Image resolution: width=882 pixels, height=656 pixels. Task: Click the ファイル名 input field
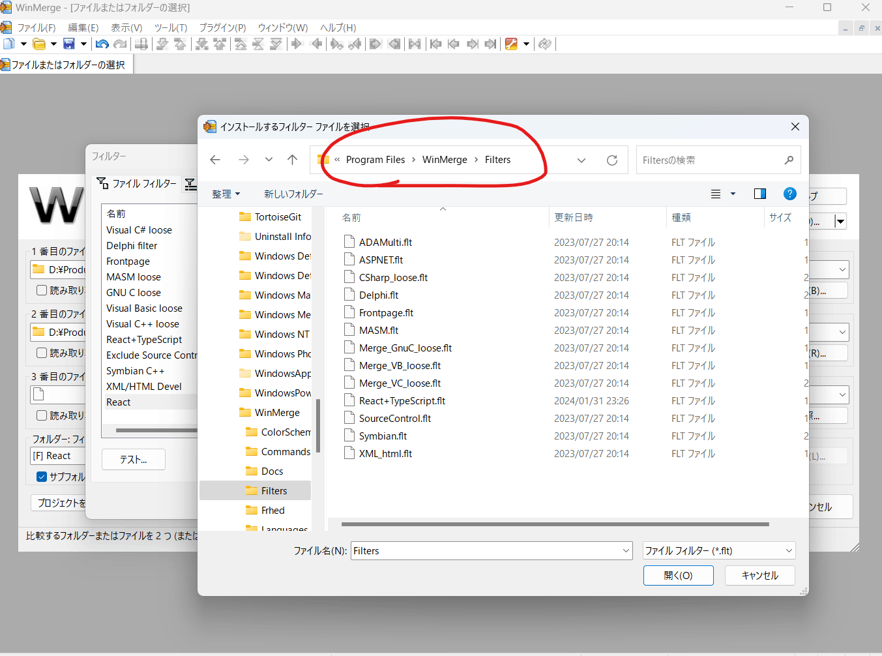(x=486, y=551)
